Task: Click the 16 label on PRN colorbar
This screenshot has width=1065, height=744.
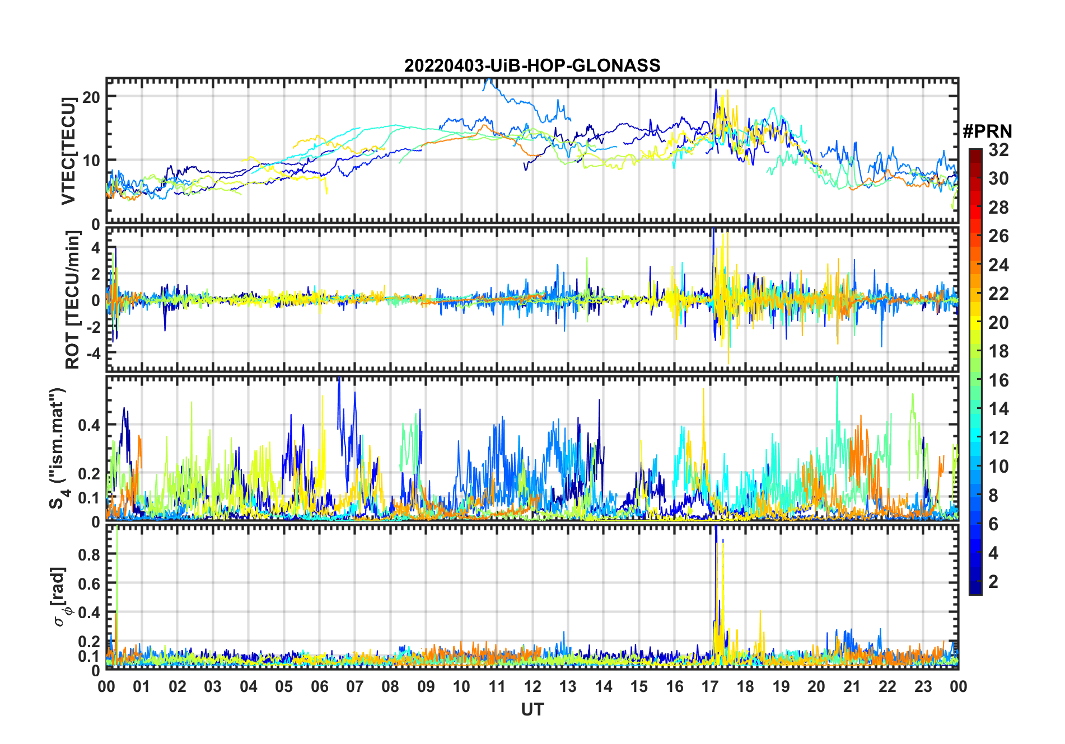Action: [999, 380]
